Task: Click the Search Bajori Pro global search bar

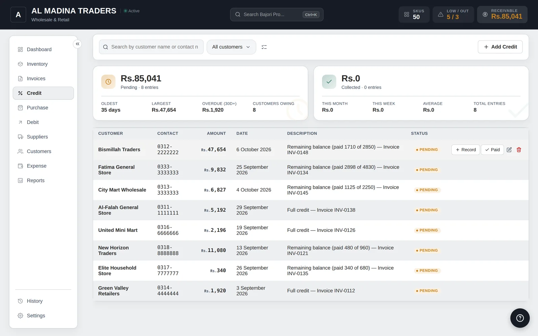Action: click(x=277, y=14)
